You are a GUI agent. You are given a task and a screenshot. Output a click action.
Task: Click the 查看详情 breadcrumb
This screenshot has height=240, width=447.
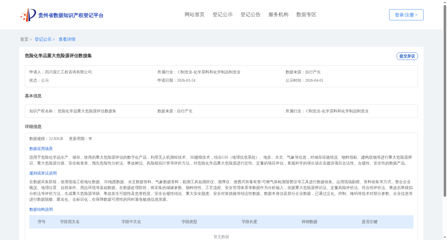[x=67, y=39]
